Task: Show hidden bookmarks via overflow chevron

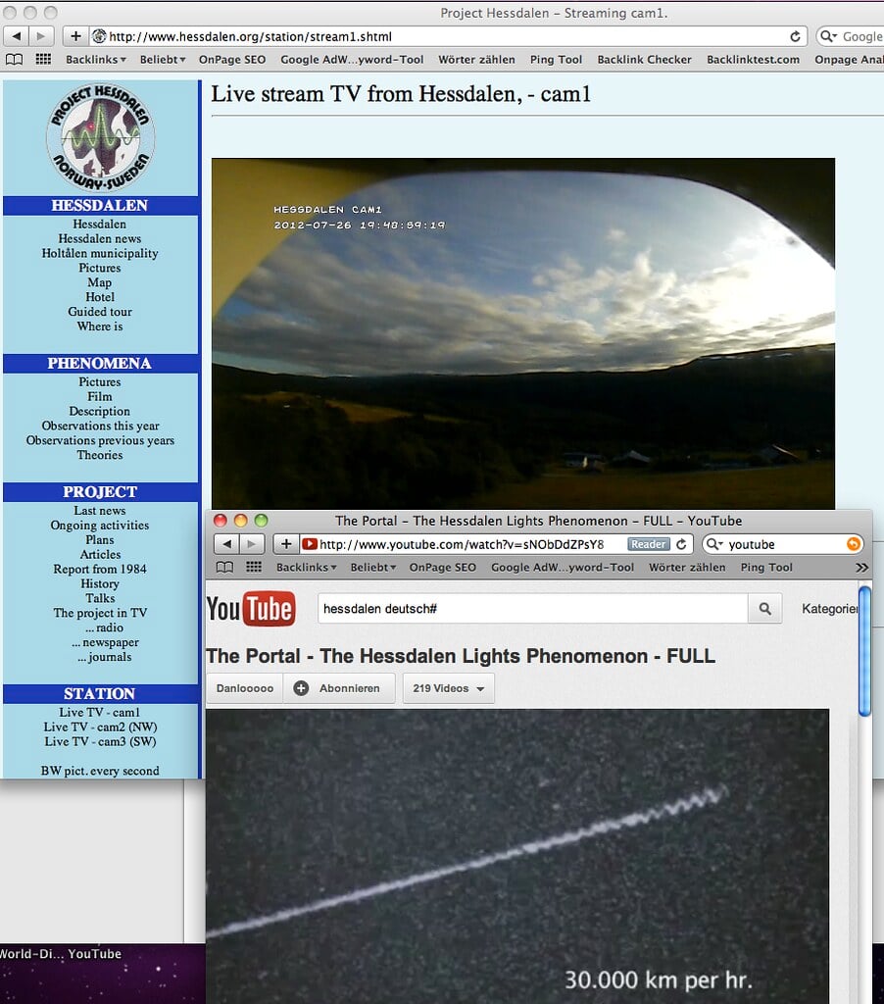Action: (861, 568)
